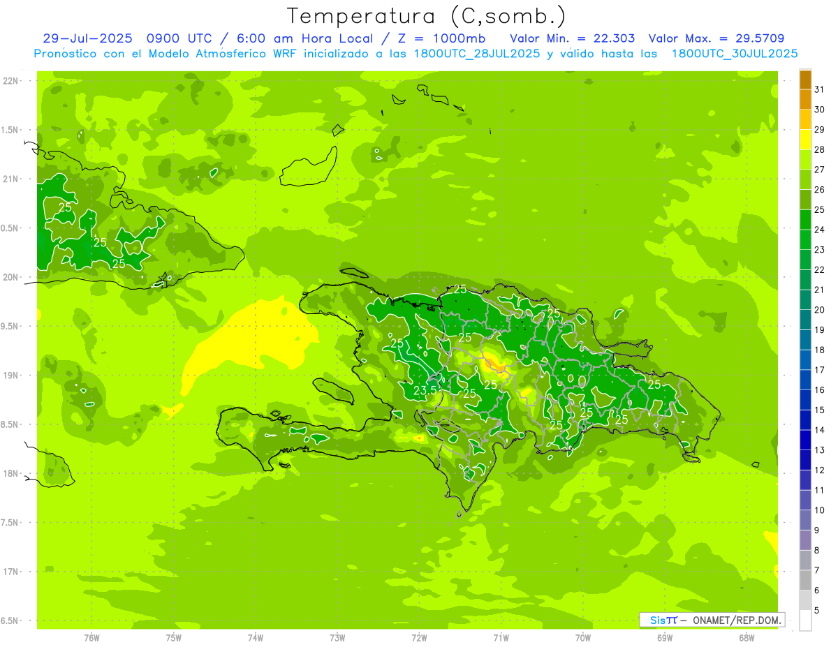Viewport: 838px width, 647px height.
Task: Select the legend swatch between 26 and 27
Action: [x=805, y=179]
